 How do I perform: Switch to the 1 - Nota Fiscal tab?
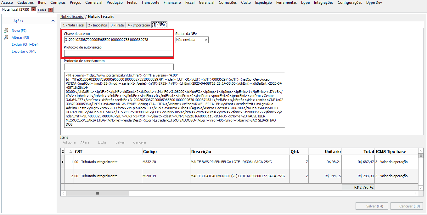click(x=73, y=25)
